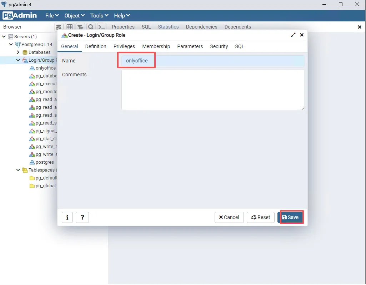Collapse the PostgreSQL 14 node
This screenshot has height=285, width=366.
[x=11, y=44]
